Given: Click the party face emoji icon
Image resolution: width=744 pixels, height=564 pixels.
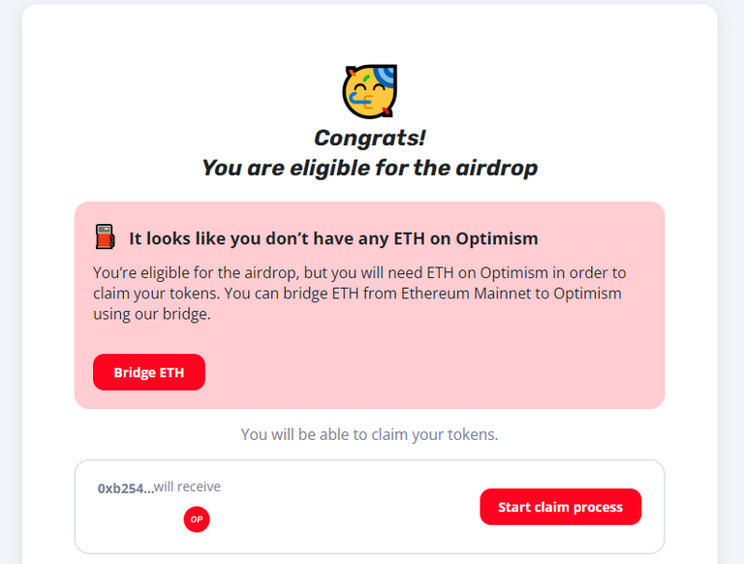Looking at the screenshot, I should click(371, 92).
